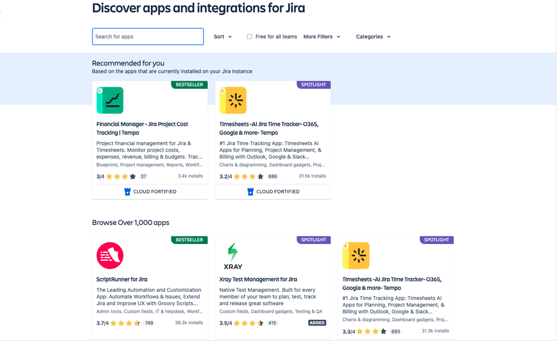The height and width of the screenshot is (341, 557).
Task: Open Browse section Timesheets Time Tracker title
Action: click(392, 283)
